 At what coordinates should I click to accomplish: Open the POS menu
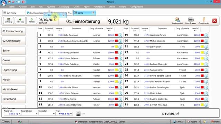point(41,7)
